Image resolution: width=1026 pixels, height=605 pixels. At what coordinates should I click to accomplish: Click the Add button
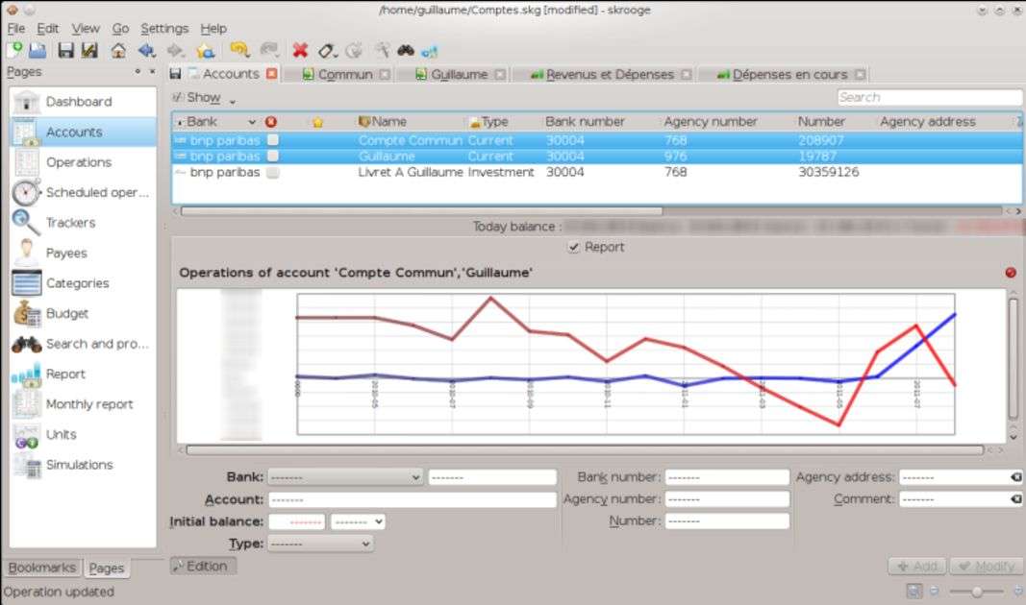(x=917, y=567)
